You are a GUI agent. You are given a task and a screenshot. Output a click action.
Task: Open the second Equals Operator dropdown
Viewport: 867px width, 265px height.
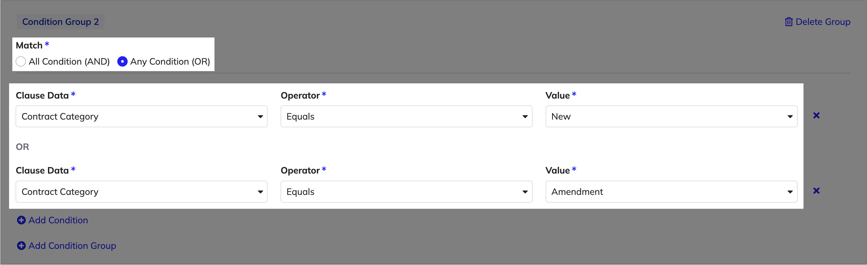point(407,192)
